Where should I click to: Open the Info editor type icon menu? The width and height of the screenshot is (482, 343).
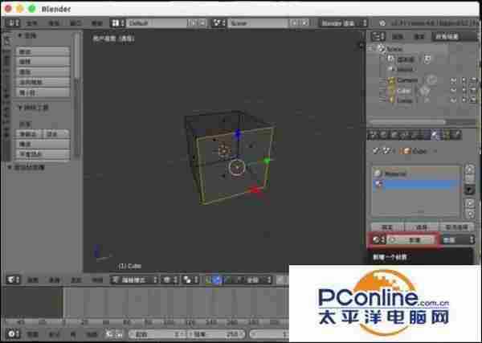click(x=13, y=23)
